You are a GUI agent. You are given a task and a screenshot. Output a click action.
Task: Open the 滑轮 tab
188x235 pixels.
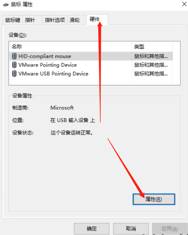[77, 20]
